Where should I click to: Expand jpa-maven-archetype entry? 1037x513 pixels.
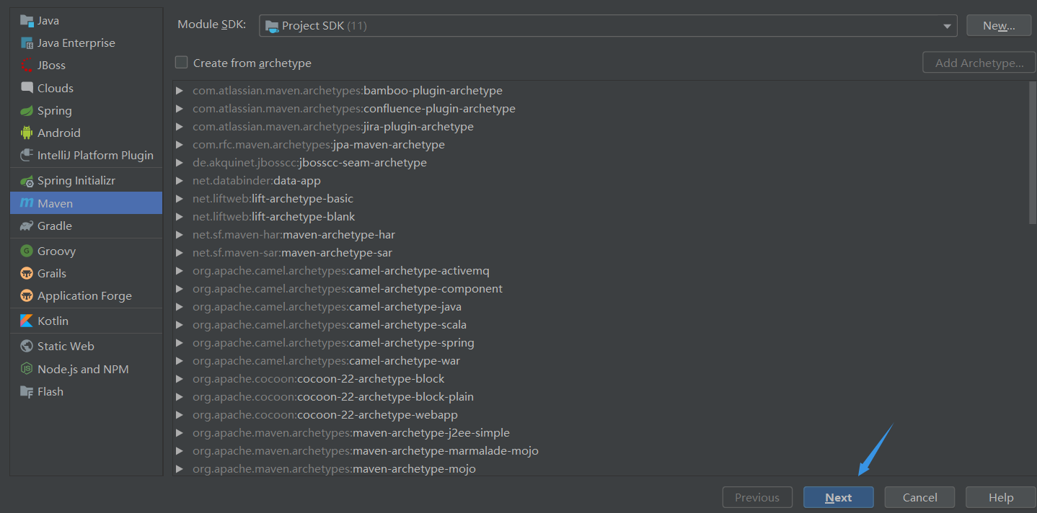click(180, 145)
